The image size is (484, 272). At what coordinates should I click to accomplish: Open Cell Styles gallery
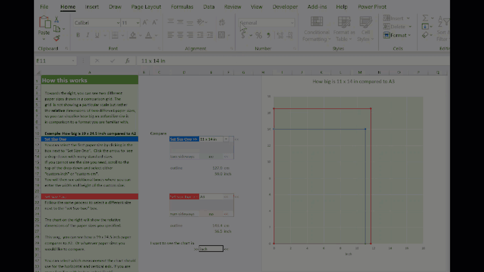(365, 29)
